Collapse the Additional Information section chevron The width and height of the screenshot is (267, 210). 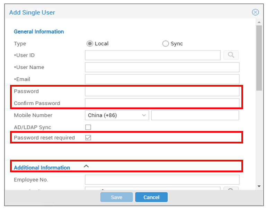coord(86,166)
